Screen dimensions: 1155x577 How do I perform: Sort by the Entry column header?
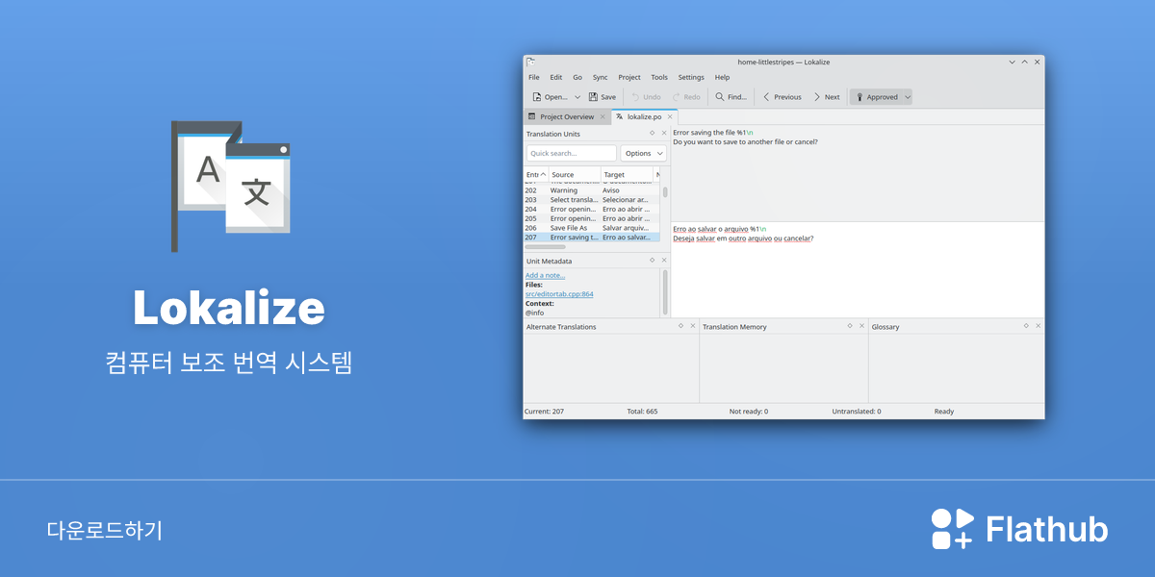click(536, 174)
